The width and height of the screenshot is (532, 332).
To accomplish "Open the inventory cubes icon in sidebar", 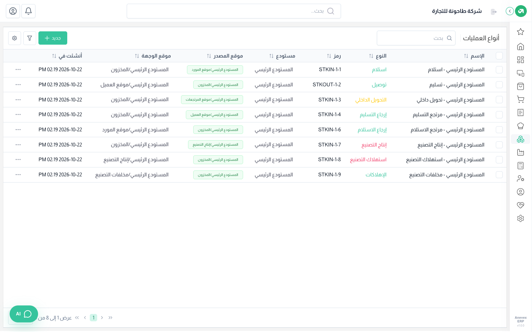I will (521, 139).
